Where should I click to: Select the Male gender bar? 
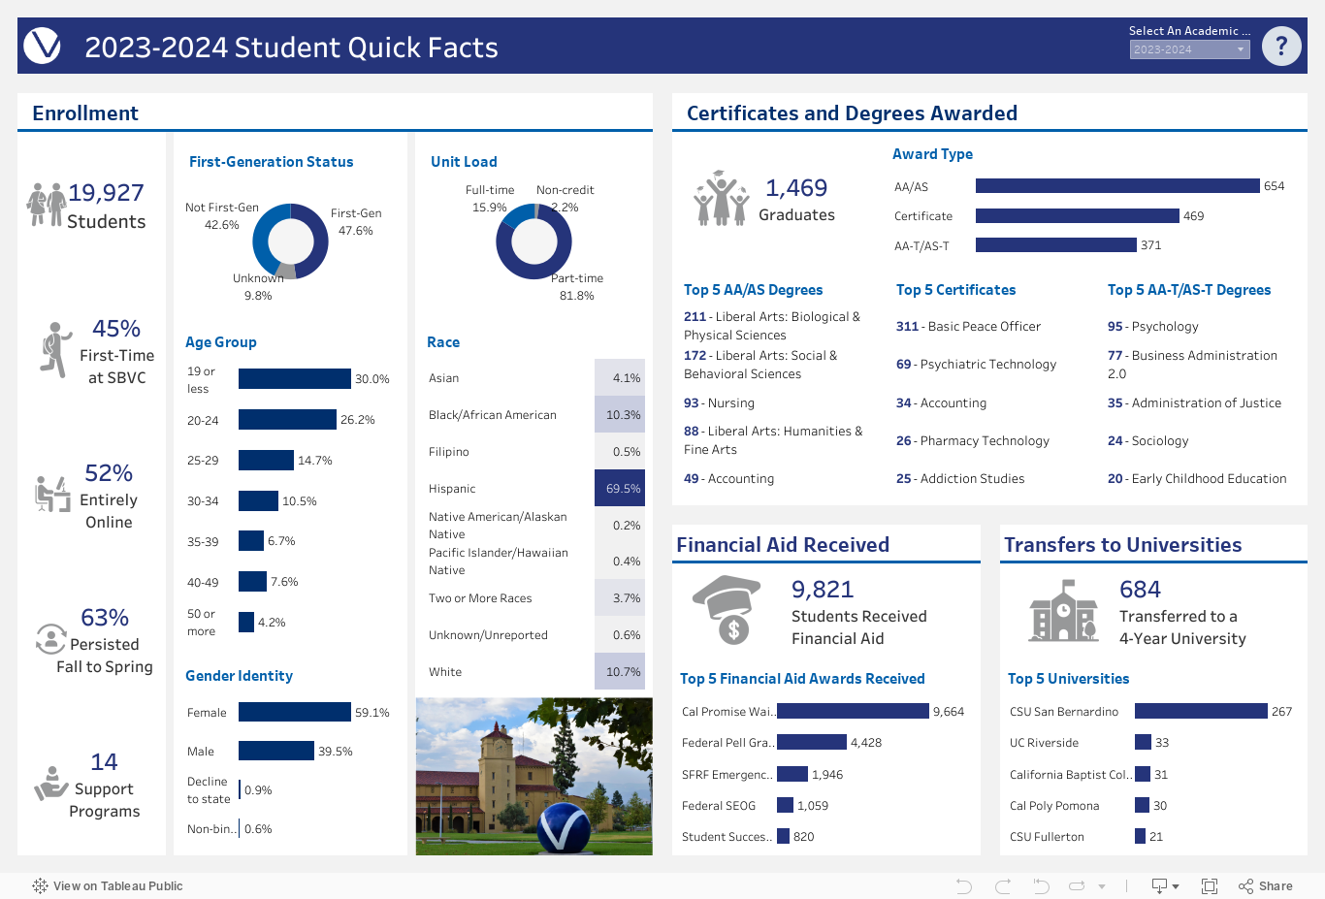(276, 751)
